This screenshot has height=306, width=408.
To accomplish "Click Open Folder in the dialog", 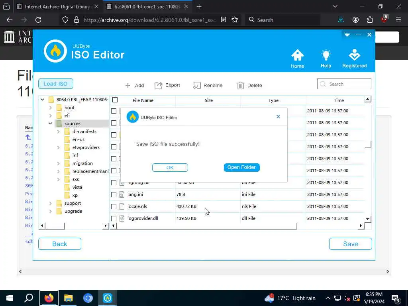I will pos(242,167).
